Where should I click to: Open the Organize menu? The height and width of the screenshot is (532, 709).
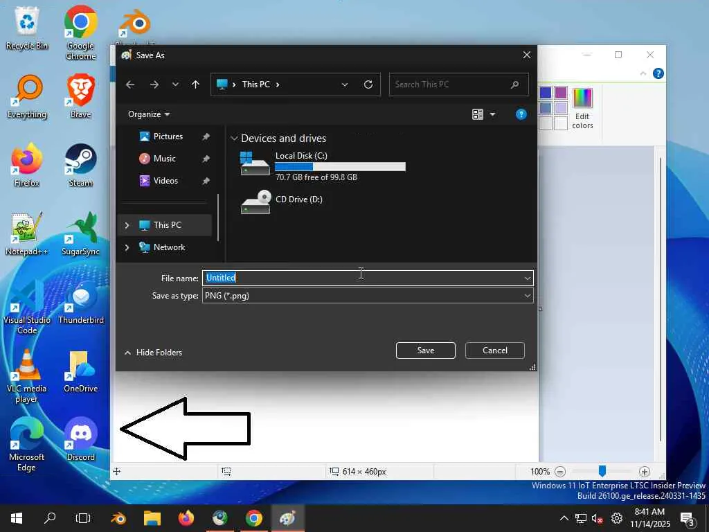click(x=149, y=114)
